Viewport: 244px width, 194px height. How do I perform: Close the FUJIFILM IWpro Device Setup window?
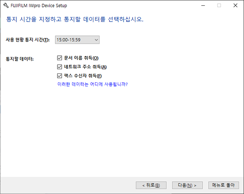pyautogui.click(x=235, y=5)
